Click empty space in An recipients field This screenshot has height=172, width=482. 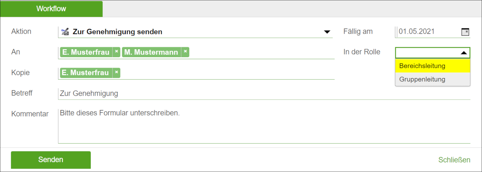click(x=261, y=52)
